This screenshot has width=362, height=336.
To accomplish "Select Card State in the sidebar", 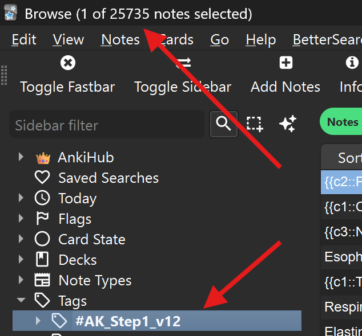I will (x=91, y=239).
